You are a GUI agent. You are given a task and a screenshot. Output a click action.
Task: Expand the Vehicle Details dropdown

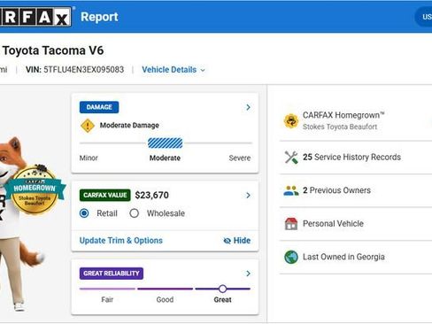(174, 70)
